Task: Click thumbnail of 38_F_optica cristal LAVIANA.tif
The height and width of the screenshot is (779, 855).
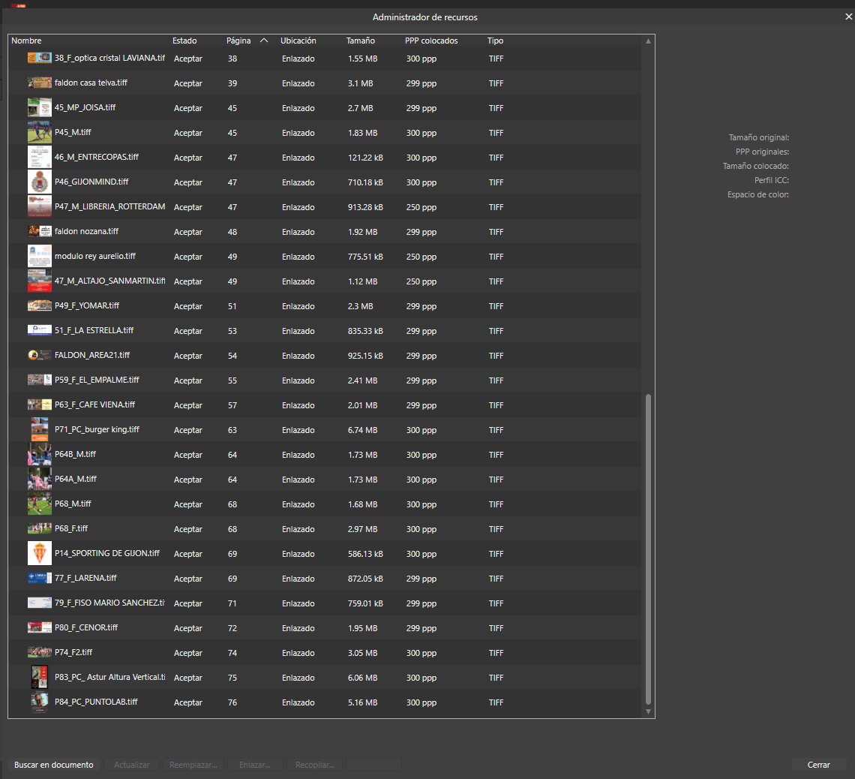Action: pyautogui.click(x=39, y=58)
